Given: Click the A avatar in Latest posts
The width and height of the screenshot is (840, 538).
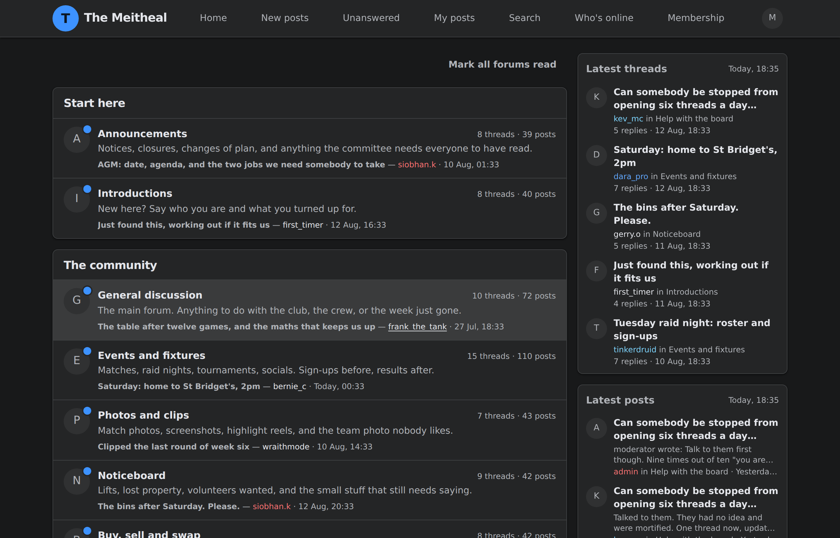Looking at the screenshot, I should [597, 428].
